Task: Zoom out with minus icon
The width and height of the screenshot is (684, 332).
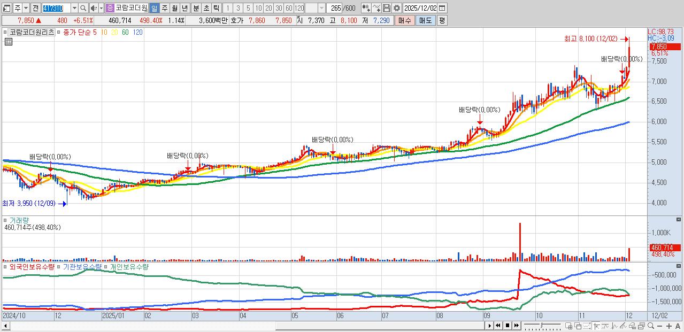Action: pos(659,326)
